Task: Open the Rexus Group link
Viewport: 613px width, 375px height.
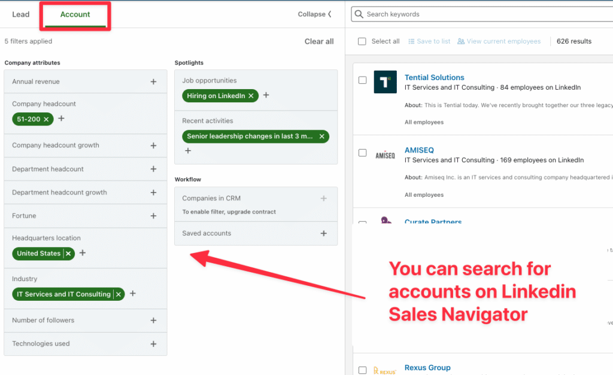Action: pyautogui.click(x=427, y=368)
